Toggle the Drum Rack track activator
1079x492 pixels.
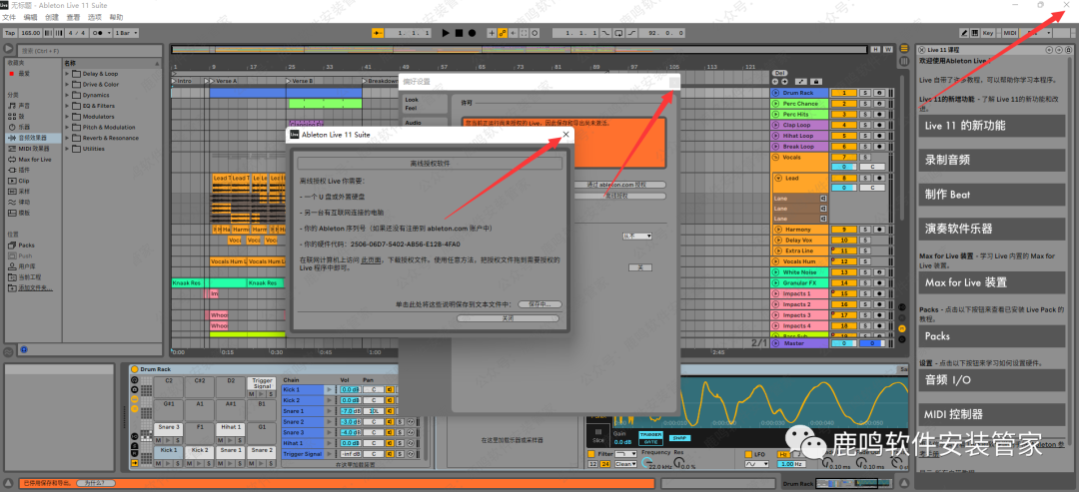pos(844,93)
